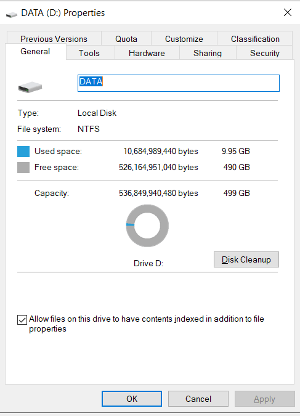Screen dimensions: 300x416
Task: Select the General tab
Action: [35, 52]
